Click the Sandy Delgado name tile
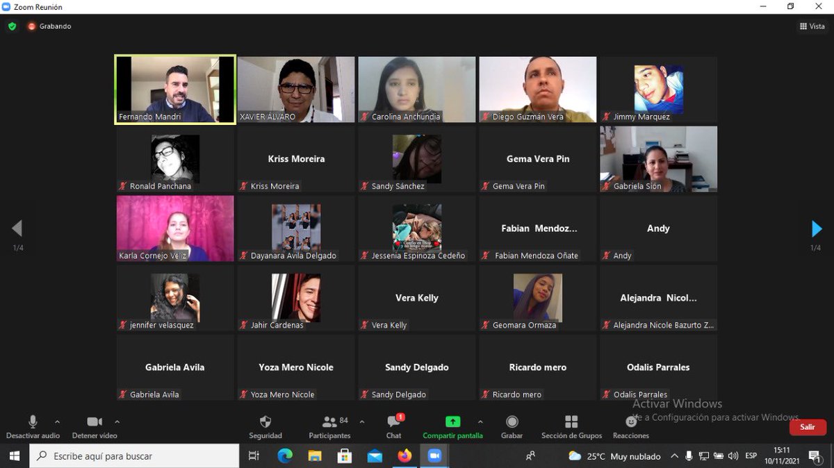This screenshot has width=834, height=468. tap(417, 367)
